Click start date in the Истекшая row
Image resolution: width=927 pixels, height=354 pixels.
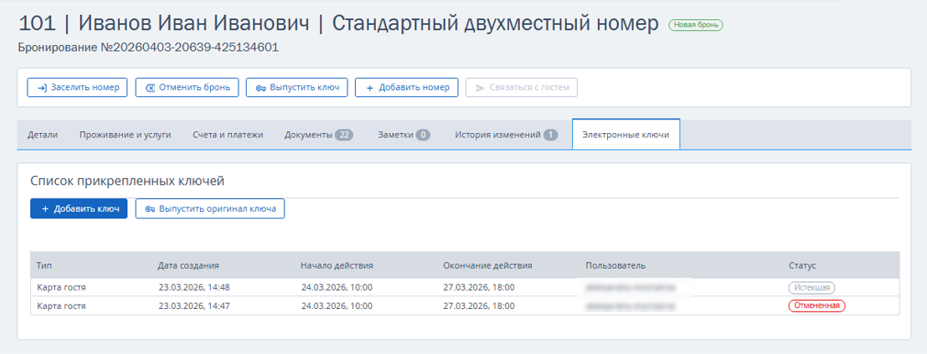pos(337,288)
